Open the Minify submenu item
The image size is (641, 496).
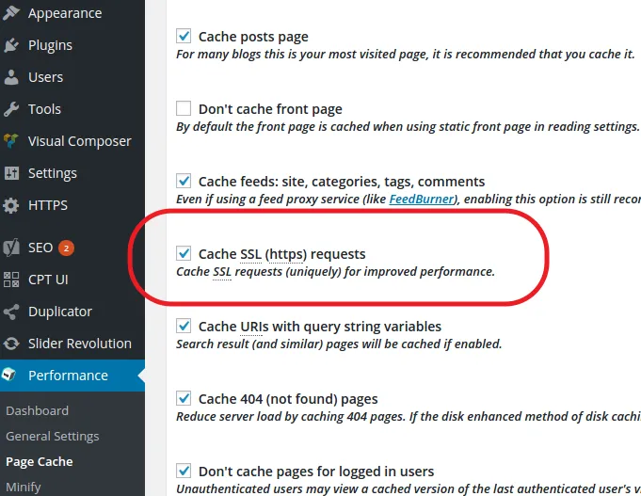pos(24,487)
